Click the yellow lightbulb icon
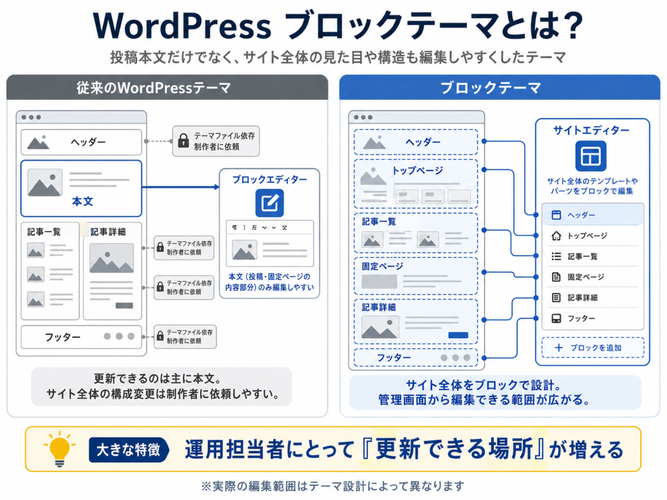This screenshot has width=667, height=500. pos(59,449)
